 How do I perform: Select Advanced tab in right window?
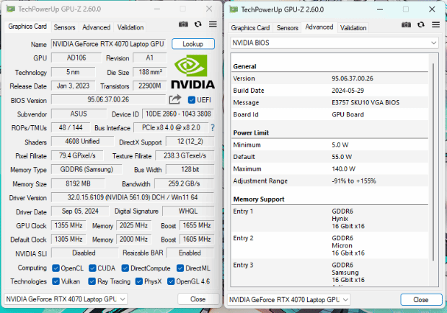click(x=319, y=27)
